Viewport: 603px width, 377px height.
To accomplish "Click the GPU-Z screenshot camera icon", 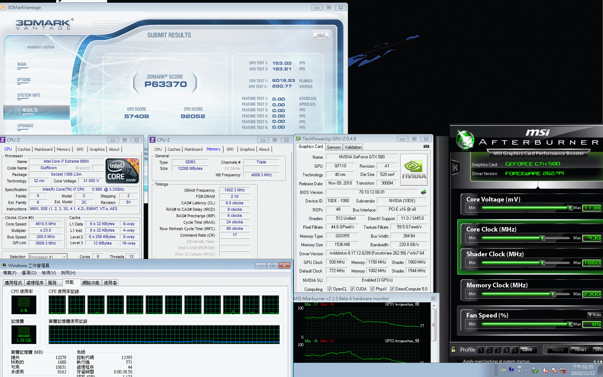I will (x=426, y=146).
